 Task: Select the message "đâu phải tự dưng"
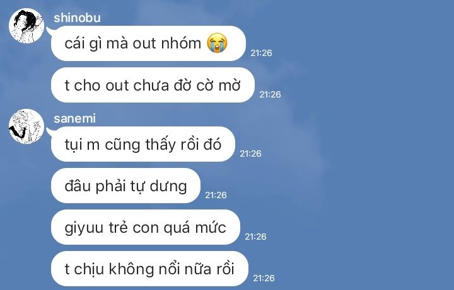pyautogui.click(x=125, y=186)
